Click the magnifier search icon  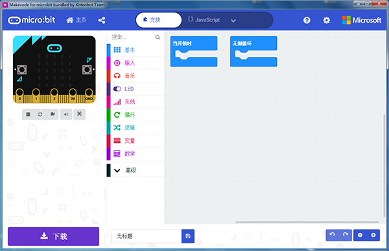click(x=158, y=37)
